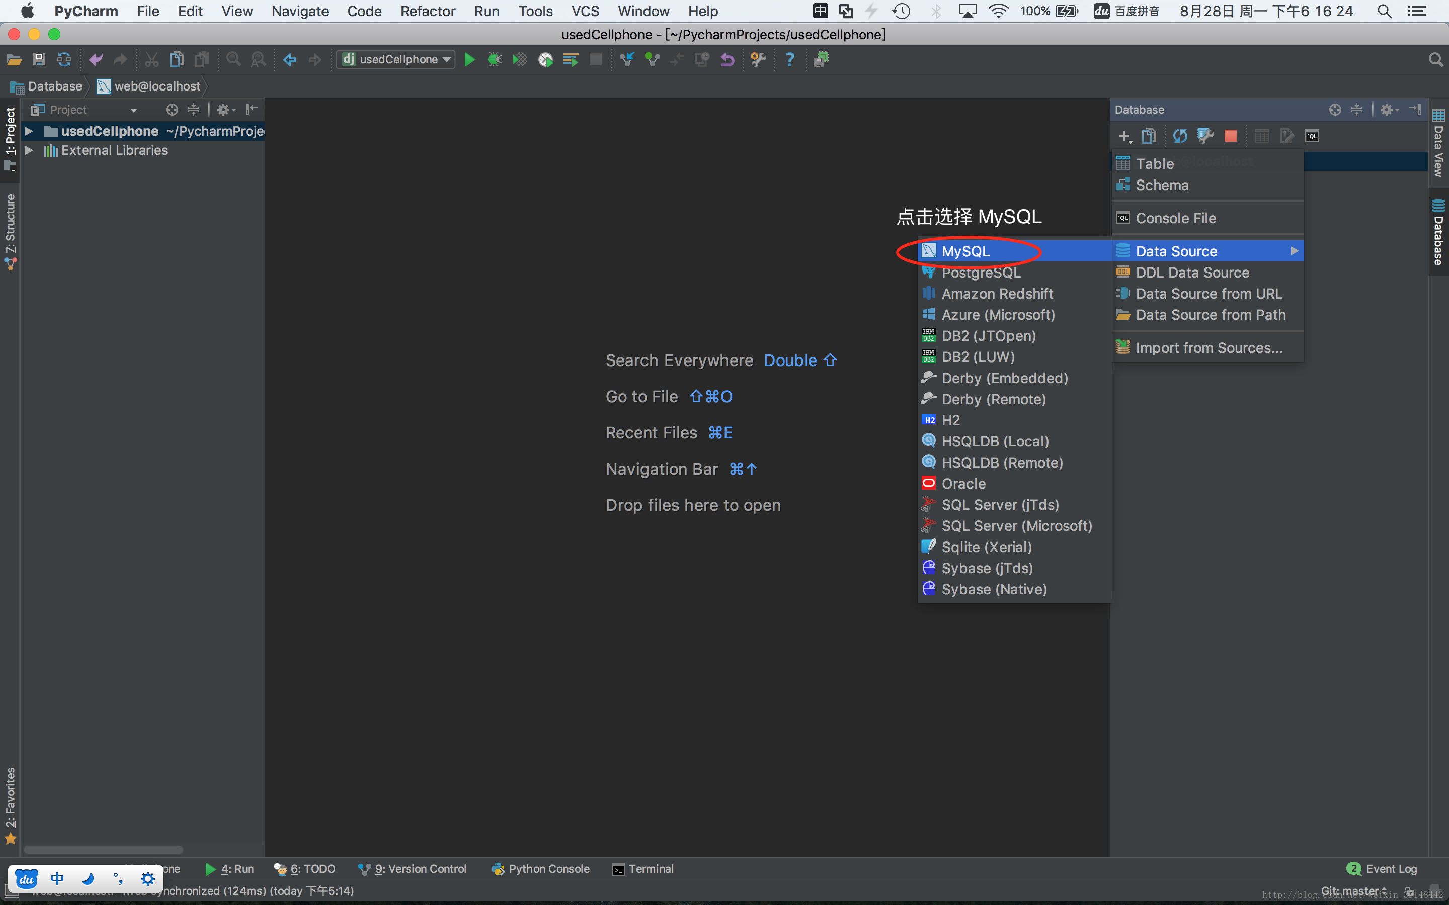This screenshot has width=1449, height=905.
Task: Open the Event Log
Action: click(1382, 868)
